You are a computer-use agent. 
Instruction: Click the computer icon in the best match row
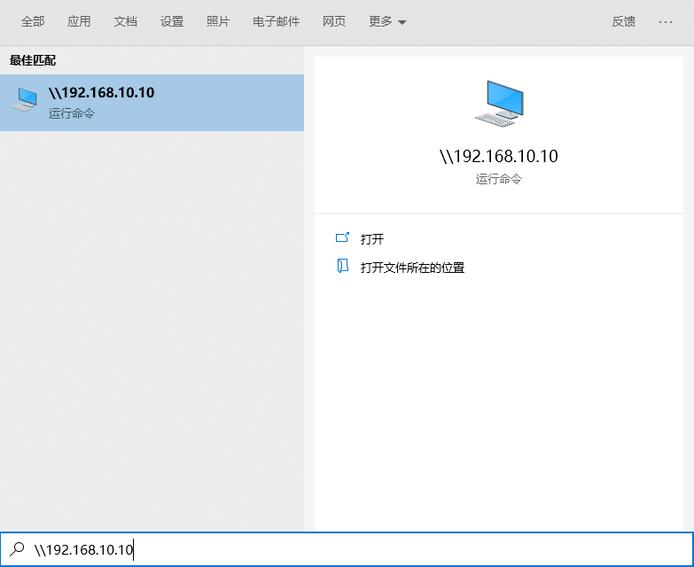24,99
